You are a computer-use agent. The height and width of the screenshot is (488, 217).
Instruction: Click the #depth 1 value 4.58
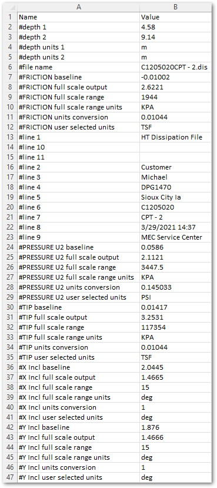click(x=176, y=27)
